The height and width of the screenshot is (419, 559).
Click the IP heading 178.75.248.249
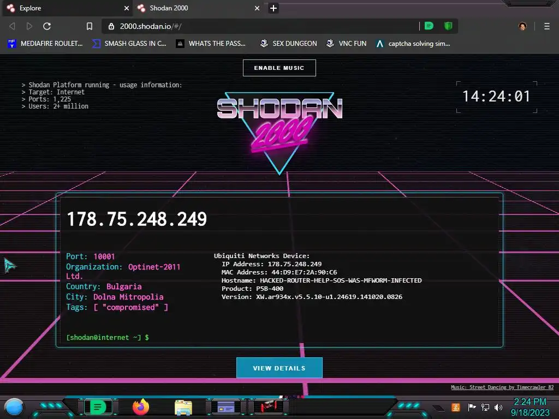coord(137,219)
